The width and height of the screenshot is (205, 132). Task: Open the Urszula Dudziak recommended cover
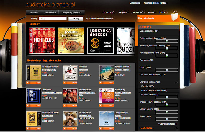126,41
